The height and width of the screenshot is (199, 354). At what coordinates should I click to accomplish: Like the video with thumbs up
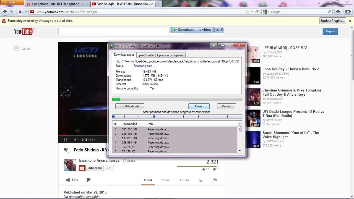coord(72,180)
